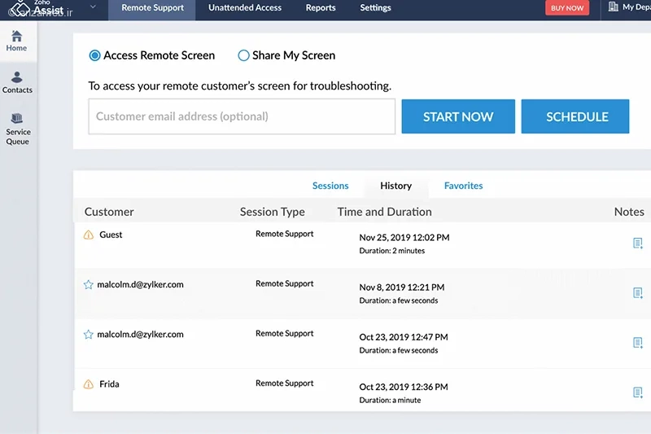
Task: Open notes icon for Frida's session
Action: [638, 392]
